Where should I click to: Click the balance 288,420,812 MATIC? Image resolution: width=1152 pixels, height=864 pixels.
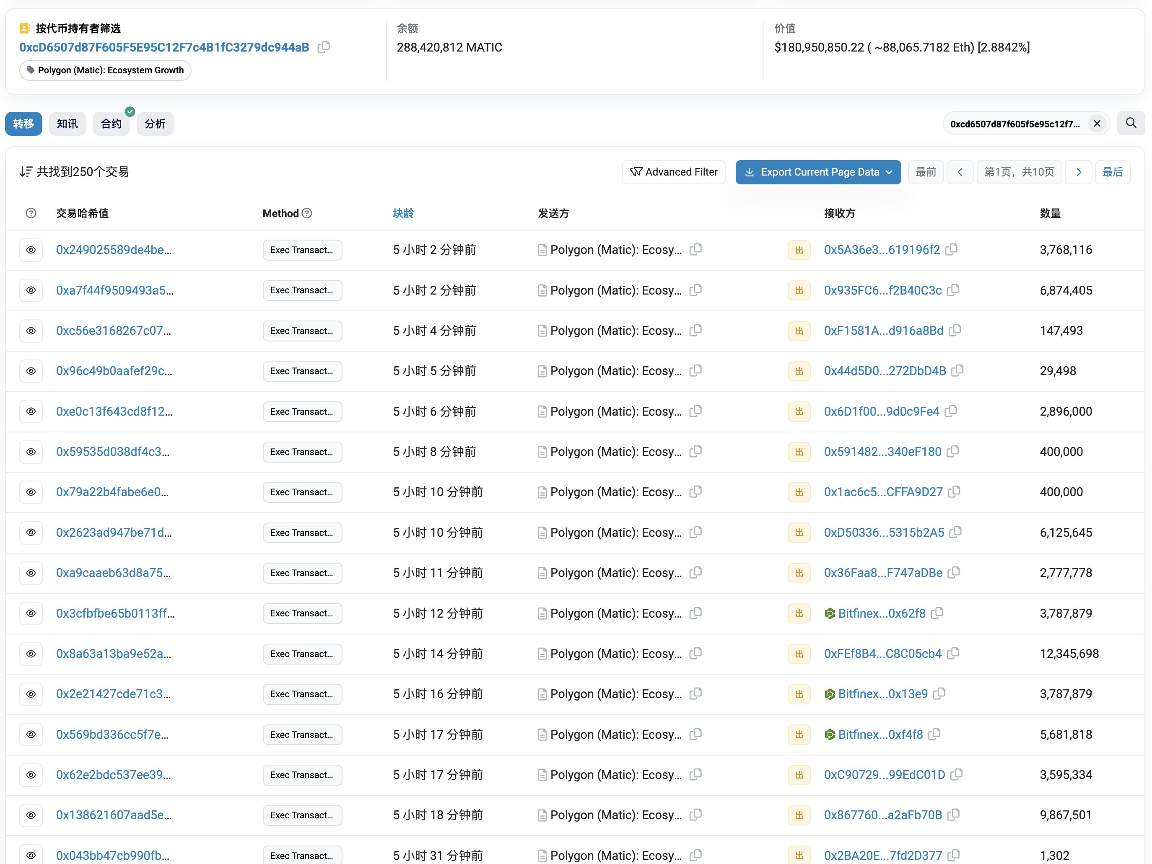click(449, 47)
